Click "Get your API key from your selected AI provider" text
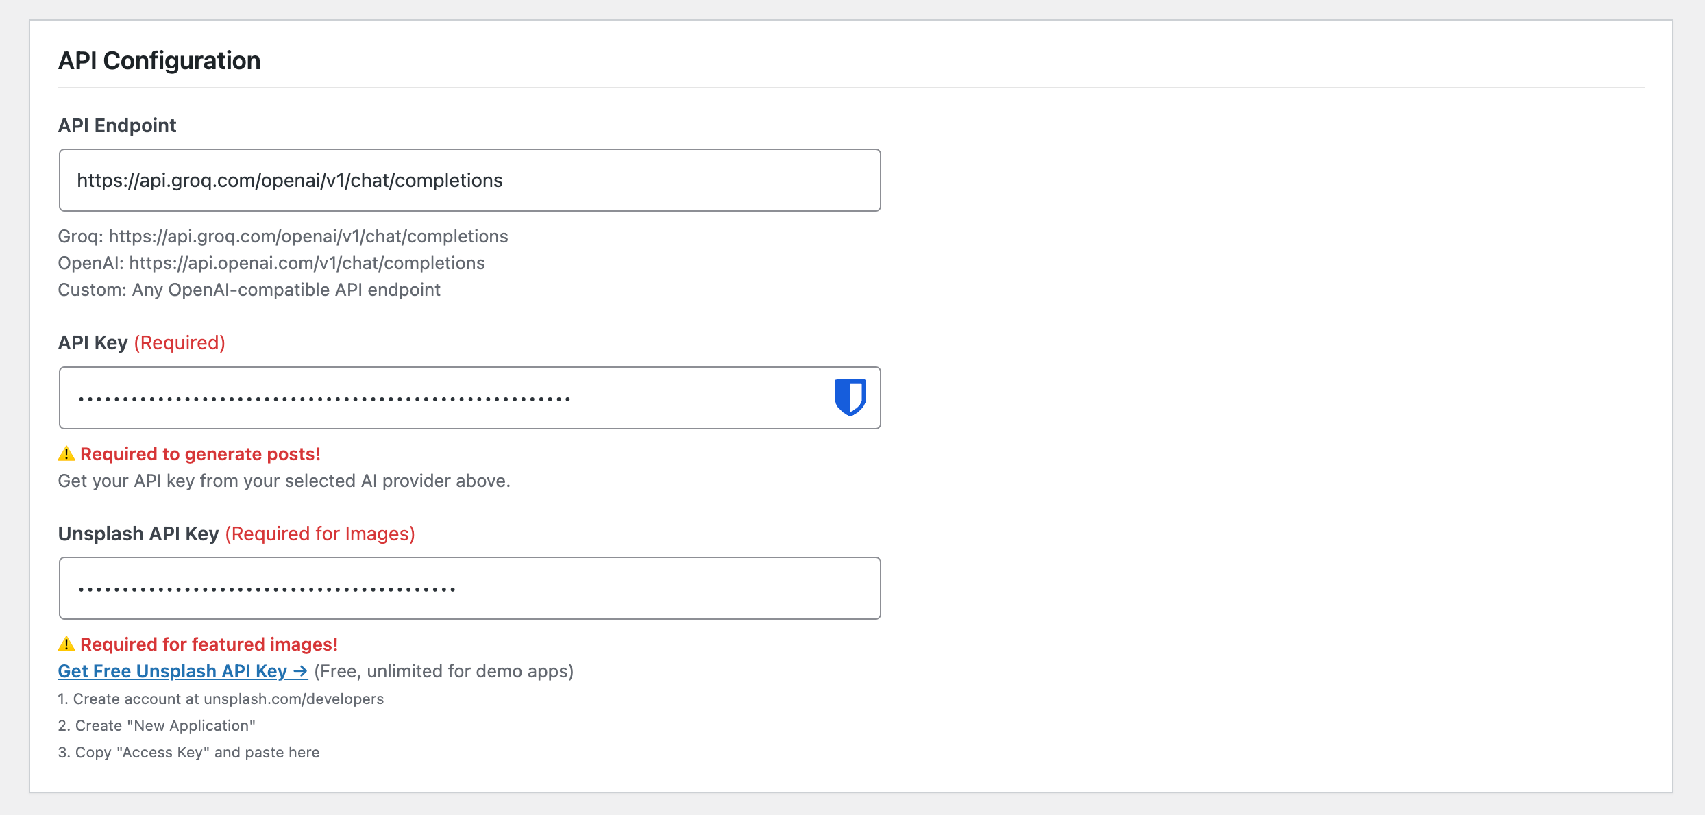 tap(284, 481)
